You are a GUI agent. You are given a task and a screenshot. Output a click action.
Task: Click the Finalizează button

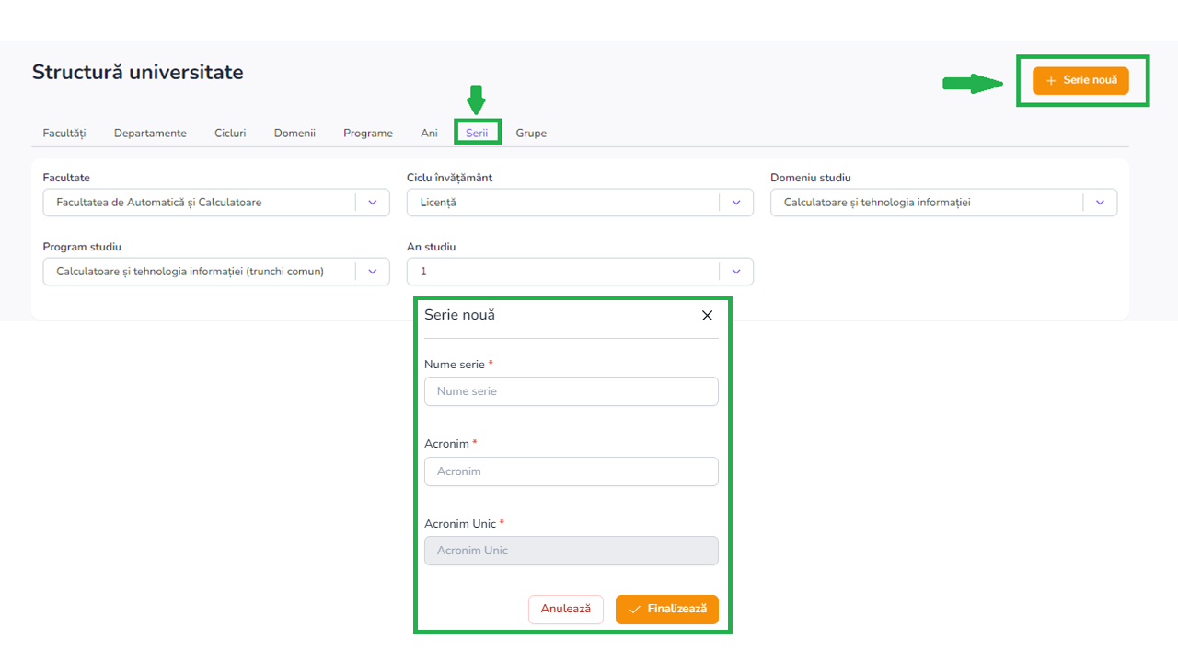pos(667,610)
